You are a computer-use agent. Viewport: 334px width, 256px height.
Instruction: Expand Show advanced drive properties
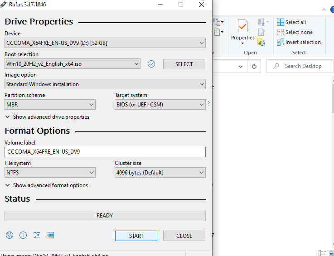click(x=47, y=117)
